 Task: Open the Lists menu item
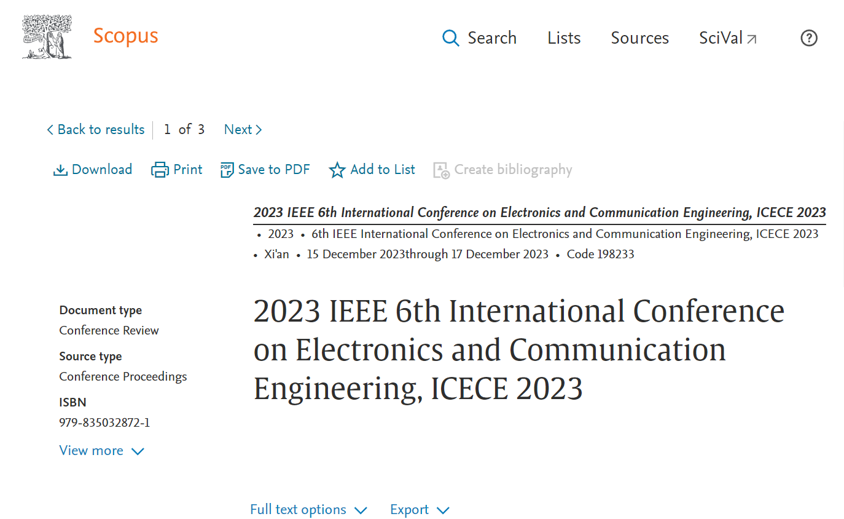coord(564,38)
